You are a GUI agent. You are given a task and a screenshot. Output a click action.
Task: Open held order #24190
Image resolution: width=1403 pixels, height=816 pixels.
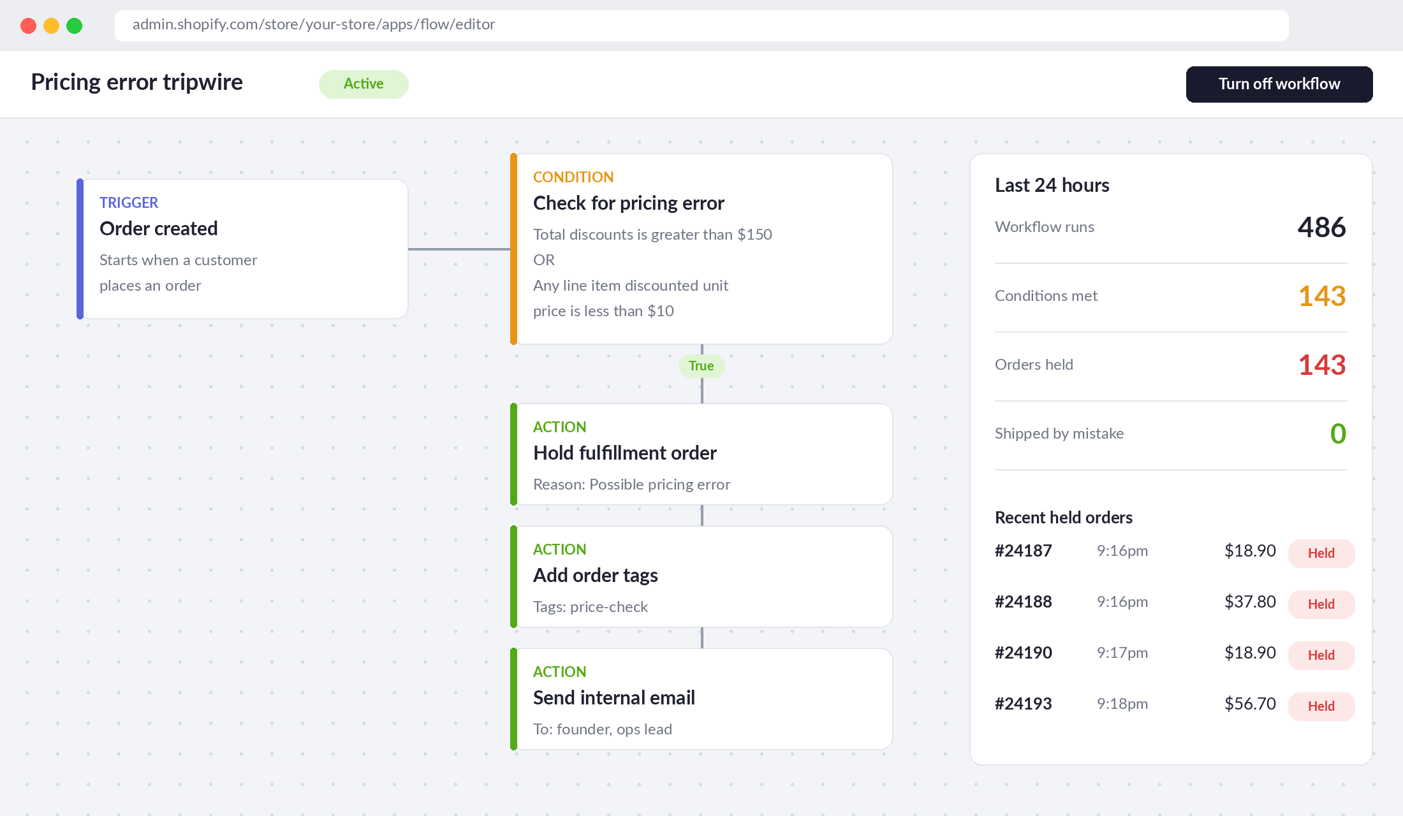(x=1023, y=653)
